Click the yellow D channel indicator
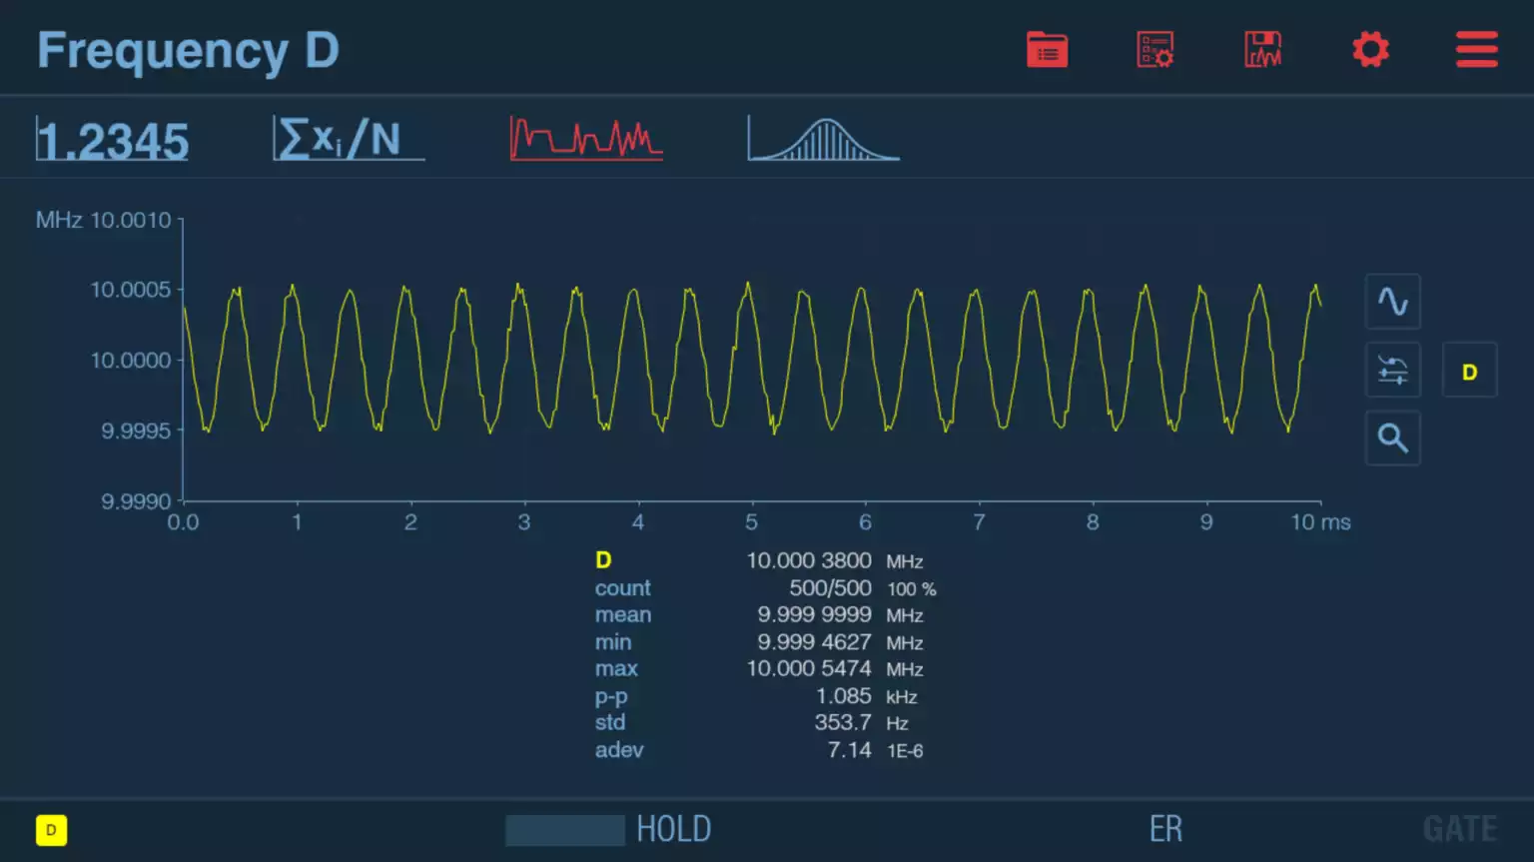Image resolution: width=1534 pixels, height=862 pixels. [52, 830]
